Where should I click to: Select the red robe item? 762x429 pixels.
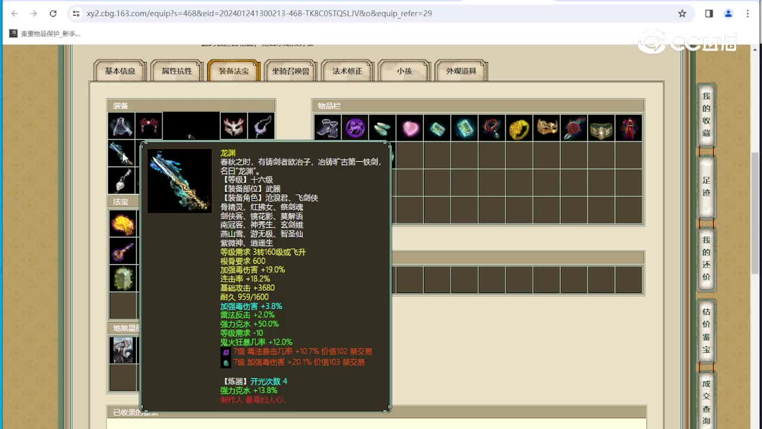(x=629, y=128)
